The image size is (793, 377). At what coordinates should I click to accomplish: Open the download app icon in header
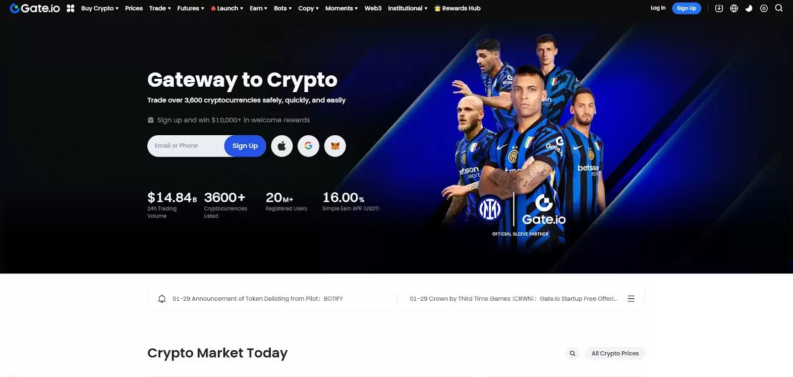[719, 8]
